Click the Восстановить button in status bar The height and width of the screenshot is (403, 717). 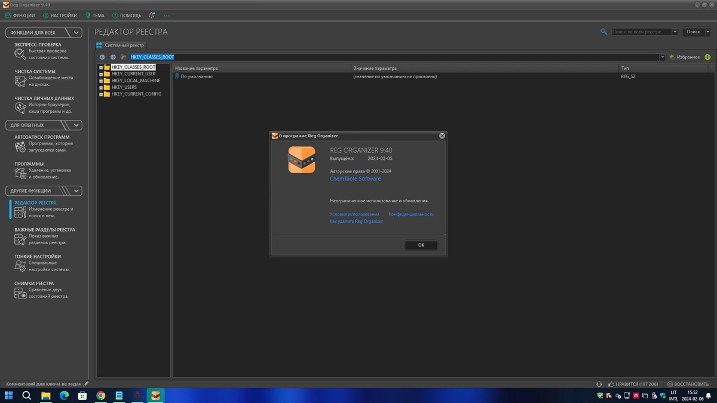(688, 384)
